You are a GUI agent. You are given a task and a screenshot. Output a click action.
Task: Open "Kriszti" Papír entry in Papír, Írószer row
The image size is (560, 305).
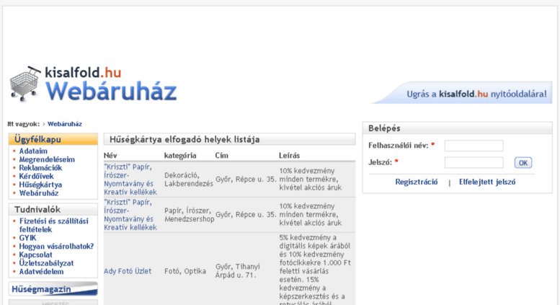point(130,215)
